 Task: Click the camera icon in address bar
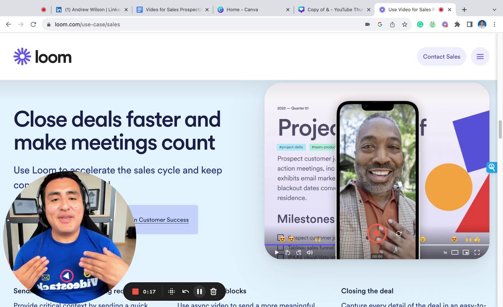coord(367,24)
